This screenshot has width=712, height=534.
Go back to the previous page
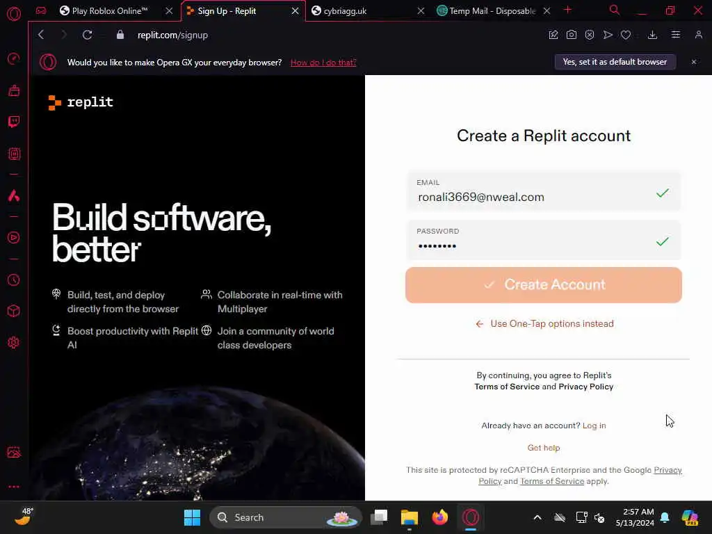tap(41, 35)
